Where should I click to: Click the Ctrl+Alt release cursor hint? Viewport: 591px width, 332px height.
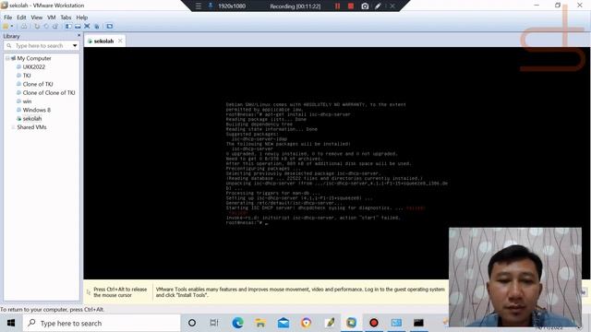[x=120, y=292]
